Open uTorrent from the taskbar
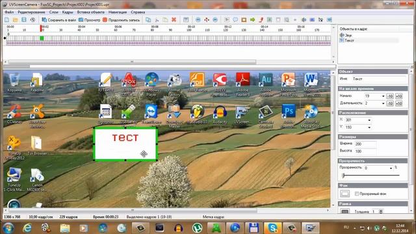416x234 pixels. point(197,228)
